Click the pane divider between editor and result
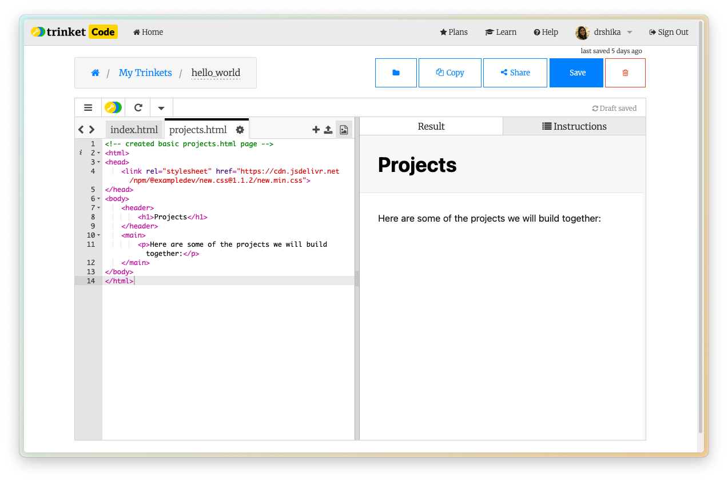The width and height of the screenshot is (728, 481). click(357, 278)
